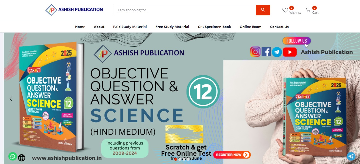Click the YouTube icon in banner
The image size is (360, 164).
click(x=290, y=52)
